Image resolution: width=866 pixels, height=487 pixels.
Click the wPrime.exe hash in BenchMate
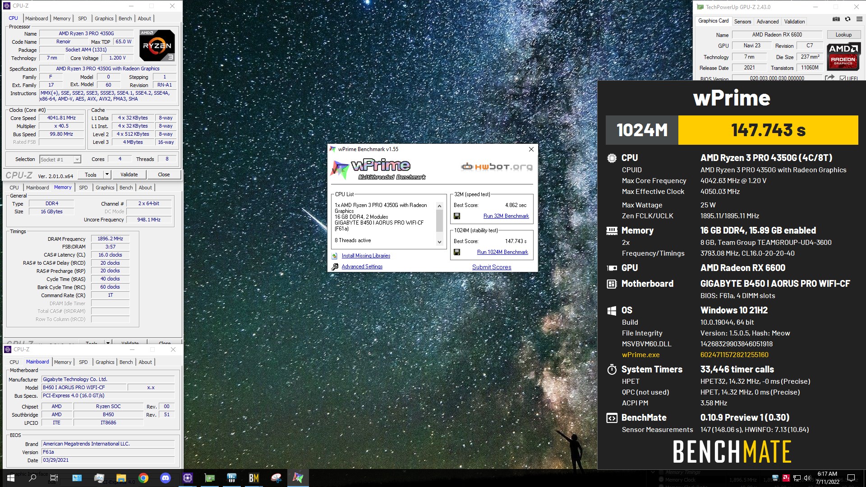[734, 355]
